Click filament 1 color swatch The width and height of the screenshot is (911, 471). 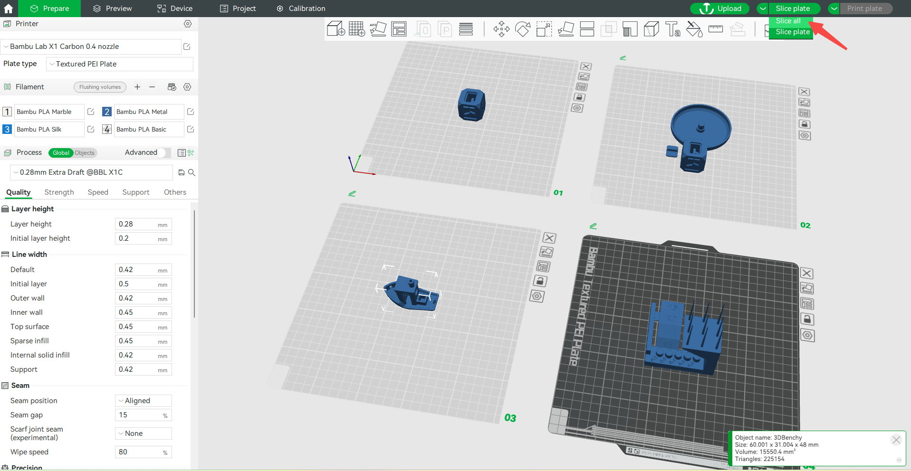pos(7,112)
